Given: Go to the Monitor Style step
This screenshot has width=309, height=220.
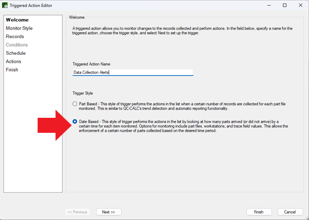Looking at the screenshot, I should pos(19,28).
